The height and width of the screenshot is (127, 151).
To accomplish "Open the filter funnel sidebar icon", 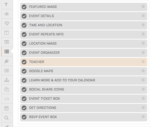I will tap(6, 5).
